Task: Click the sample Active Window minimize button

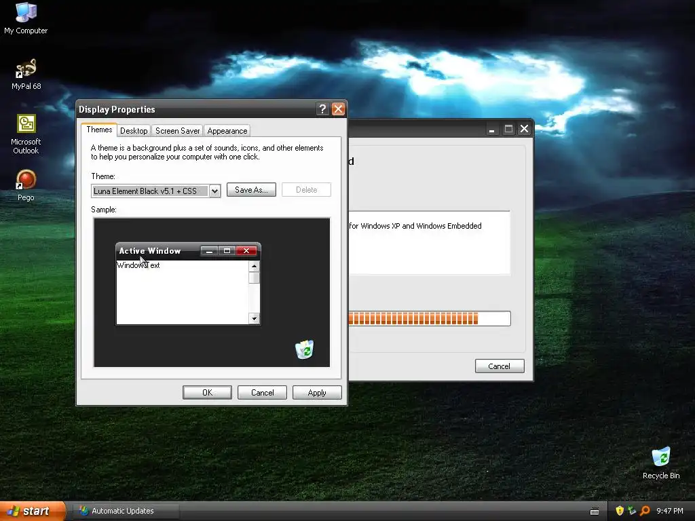Action: (209, 251)
